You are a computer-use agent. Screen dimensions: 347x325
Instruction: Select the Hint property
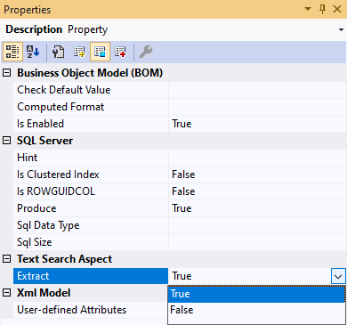tap(91, 158)
